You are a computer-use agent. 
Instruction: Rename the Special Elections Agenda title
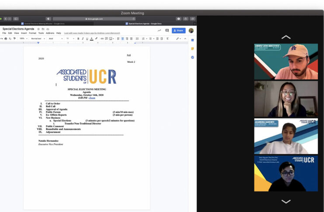(x=18, y=29)
